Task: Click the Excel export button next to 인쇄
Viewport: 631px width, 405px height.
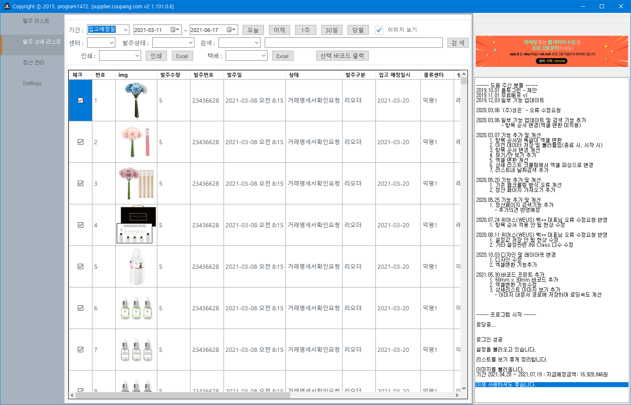Action: pos(182,55)
